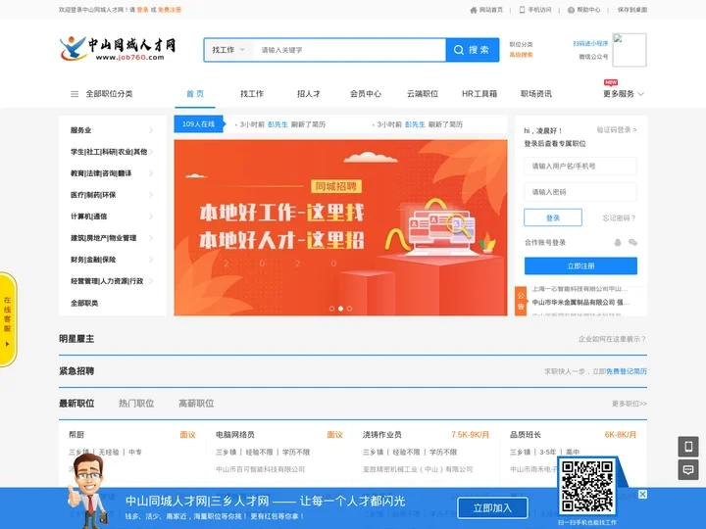Open the 浇铸作业员 job listing
706x529 pixels.
tap(382, 435)
